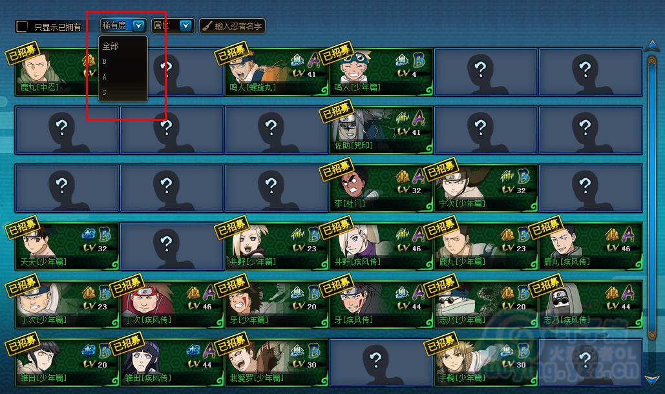The height and width of the screenshot is (394, 665).
Task: Select the 鸣人[螺旋丸] ninja card
Action: click(277, 72)
